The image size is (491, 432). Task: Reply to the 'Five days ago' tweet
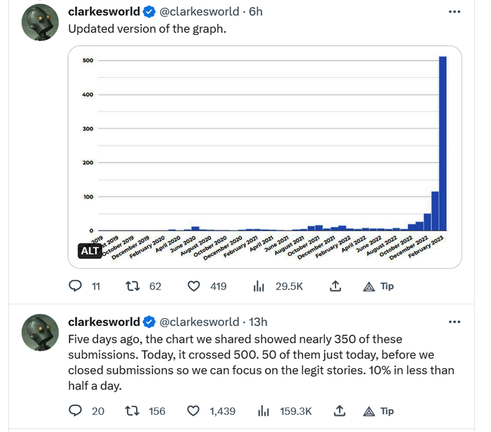(x=75, y=411)
